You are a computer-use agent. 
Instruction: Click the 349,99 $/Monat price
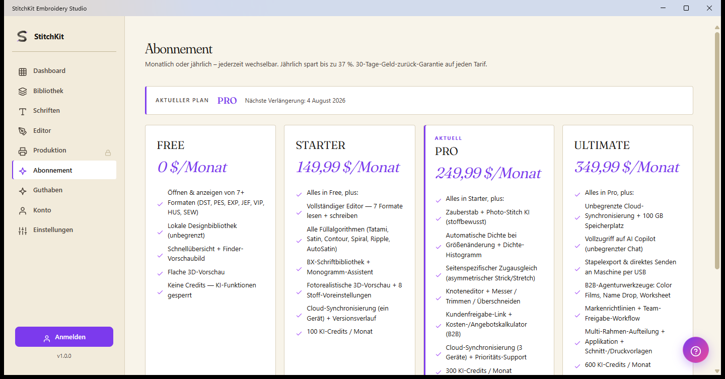627,167
